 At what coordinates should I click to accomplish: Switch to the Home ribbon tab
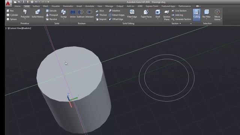pos(18,6)
